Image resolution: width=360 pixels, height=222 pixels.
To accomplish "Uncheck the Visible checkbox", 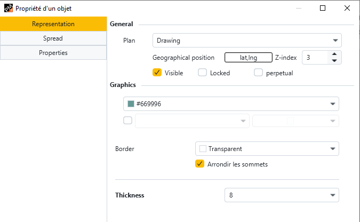I will pos(157,73).
